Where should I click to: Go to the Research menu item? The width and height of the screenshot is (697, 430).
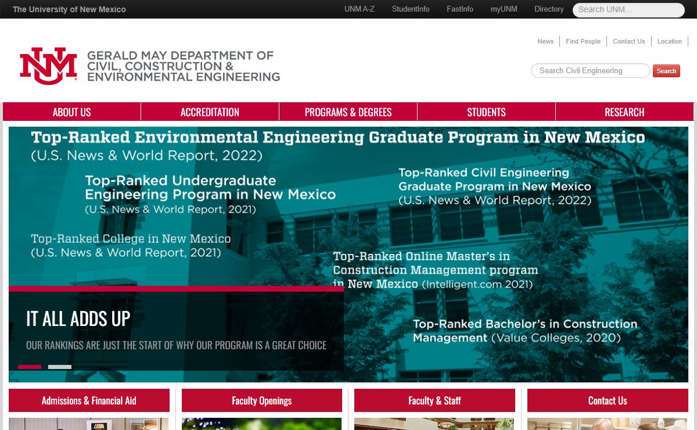(x=624, y=112)
